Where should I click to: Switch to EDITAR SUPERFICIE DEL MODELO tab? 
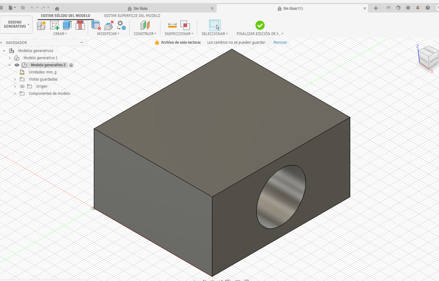point(132,16)
